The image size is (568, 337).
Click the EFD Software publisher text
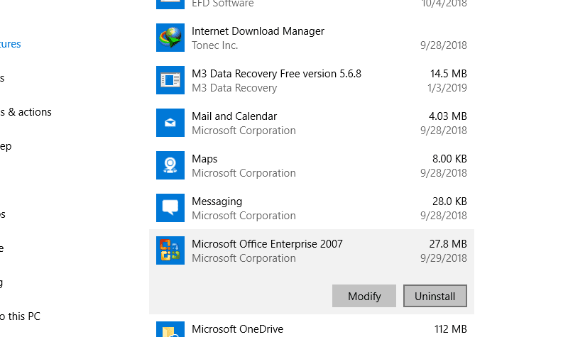click(223, 4)
